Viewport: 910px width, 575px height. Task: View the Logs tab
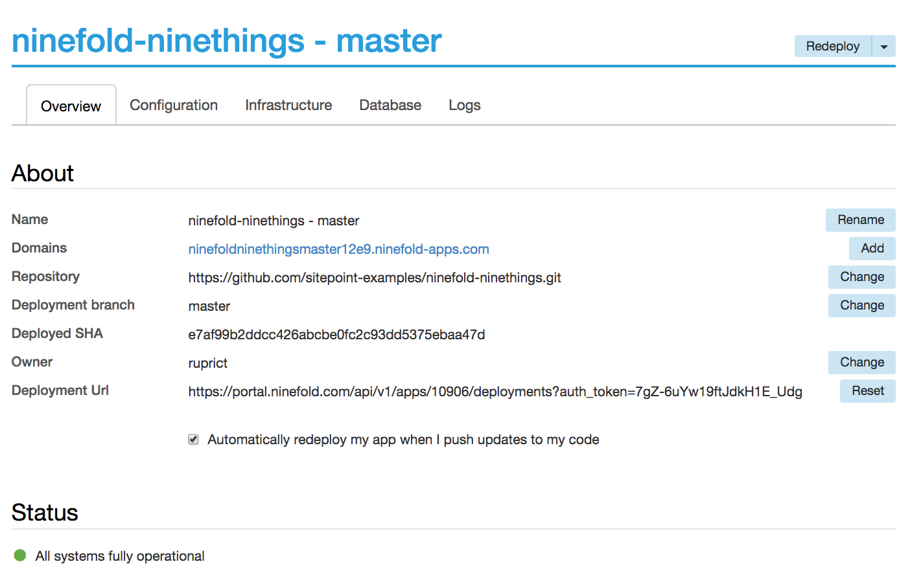[464, 104]
